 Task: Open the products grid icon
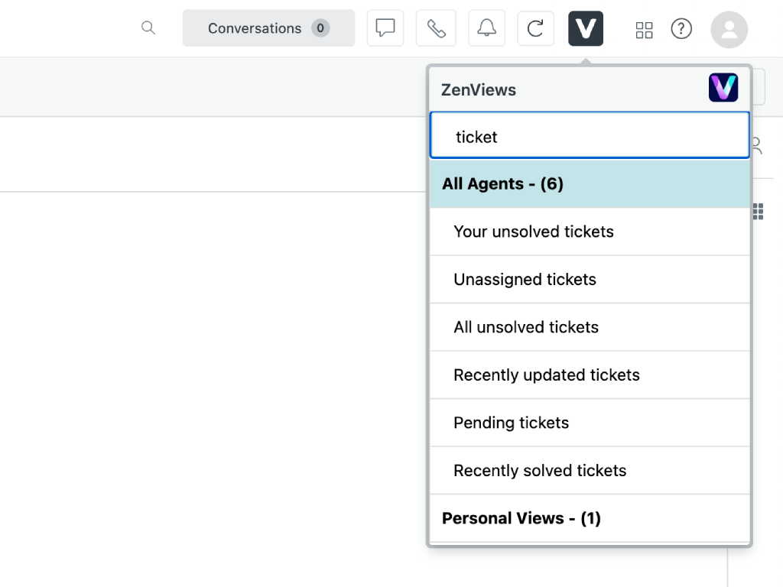(x=644, y=30)
